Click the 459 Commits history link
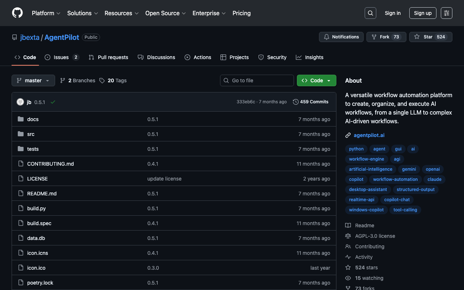This screenshot has height=290, width=464. tap(311, 102)
